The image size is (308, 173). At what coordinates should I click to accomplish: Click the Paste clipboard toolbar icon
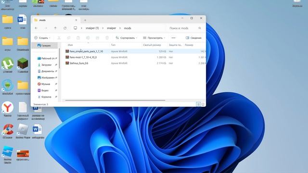tap(78, 38)
